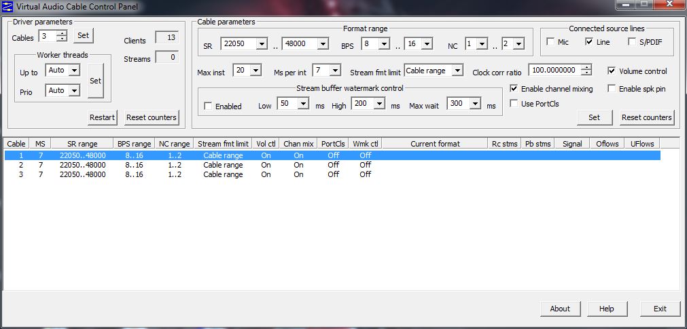Increase the Cables count stepper
Screen dimensions: 687x329
tap(63, 33)
